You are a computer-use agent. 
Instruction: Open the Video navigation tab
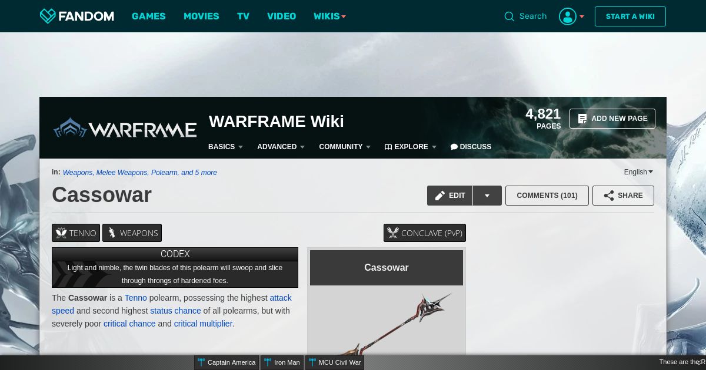coord(282,16)
